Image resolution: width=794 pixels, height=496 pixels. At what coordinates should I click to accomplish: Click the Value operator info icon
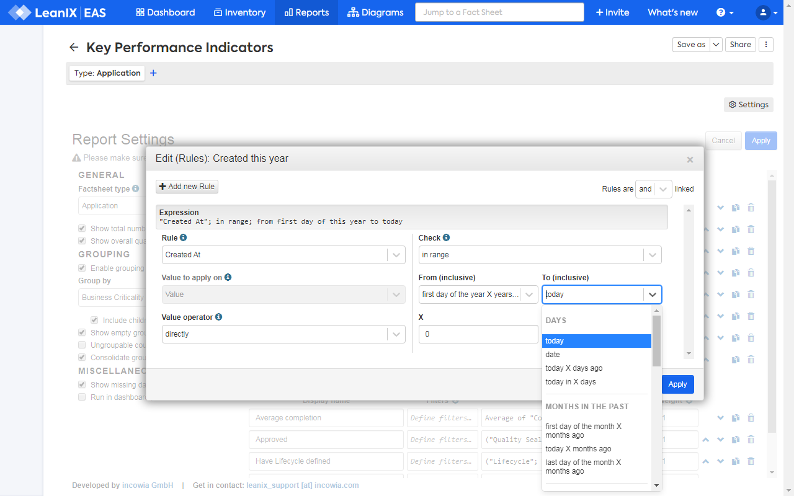pos(218,317)
